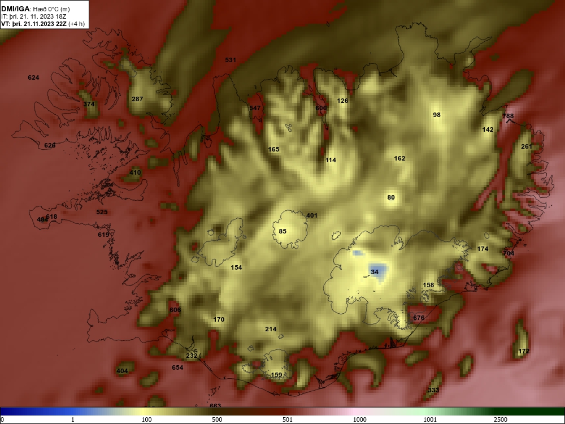Click the map value 654

177,368
